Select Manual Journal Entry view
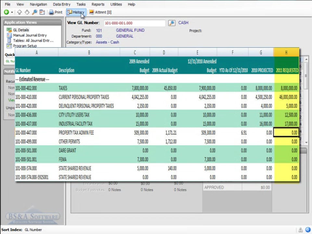 tap(30, 35)
